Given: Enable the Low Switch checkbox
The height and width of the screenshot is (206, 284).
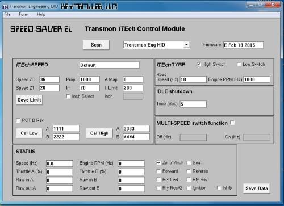Looking at the screenshot, I should [x=239, y=64].
